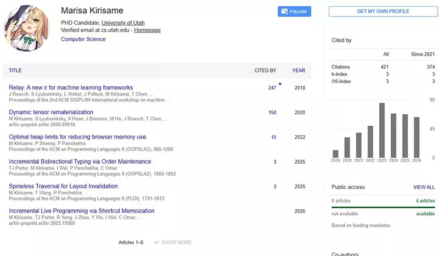
Task: Click the star marker beside 247 citations
Action: tap(280, 84)
